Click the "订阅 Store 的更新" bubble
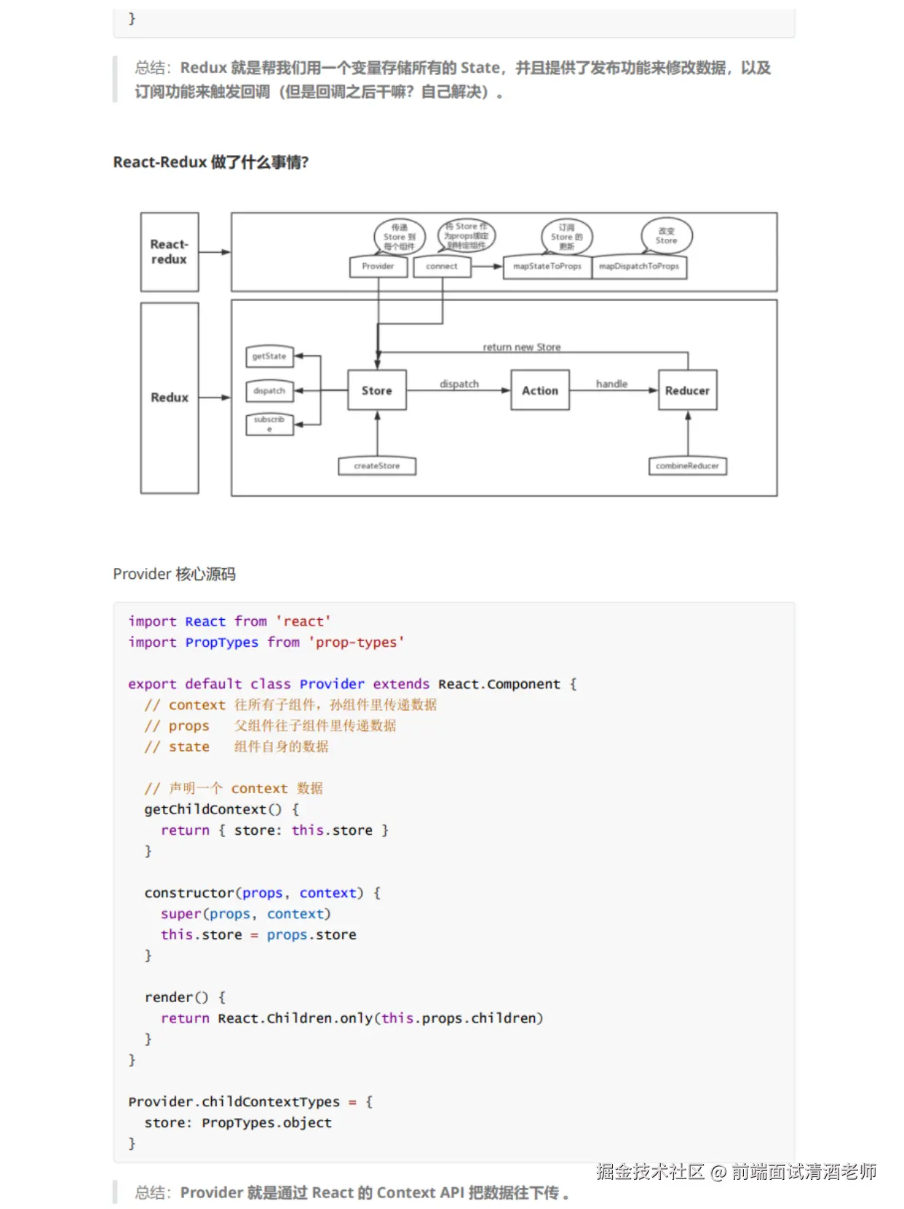Screen dimensions: 904x1209 (567, 237)
